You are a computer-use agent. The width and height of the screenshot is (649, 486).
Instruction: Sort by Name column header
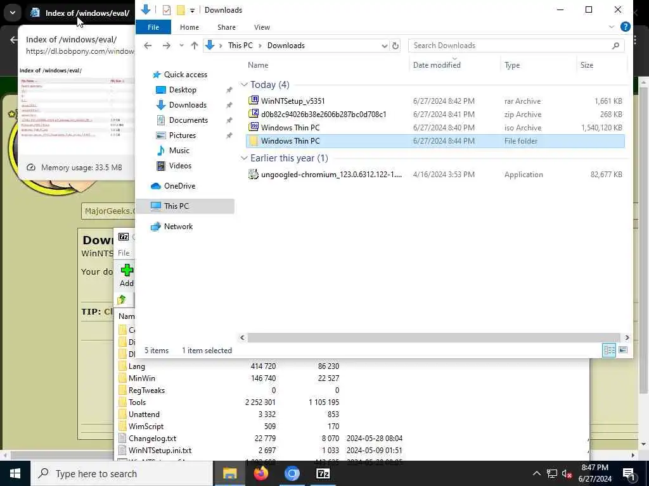pos(258,65)
